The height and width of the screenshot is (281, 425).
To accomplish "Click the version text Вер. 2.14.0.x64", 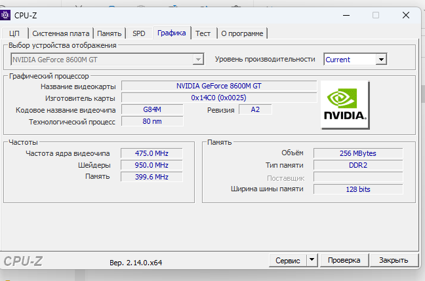I will point(136,263).
